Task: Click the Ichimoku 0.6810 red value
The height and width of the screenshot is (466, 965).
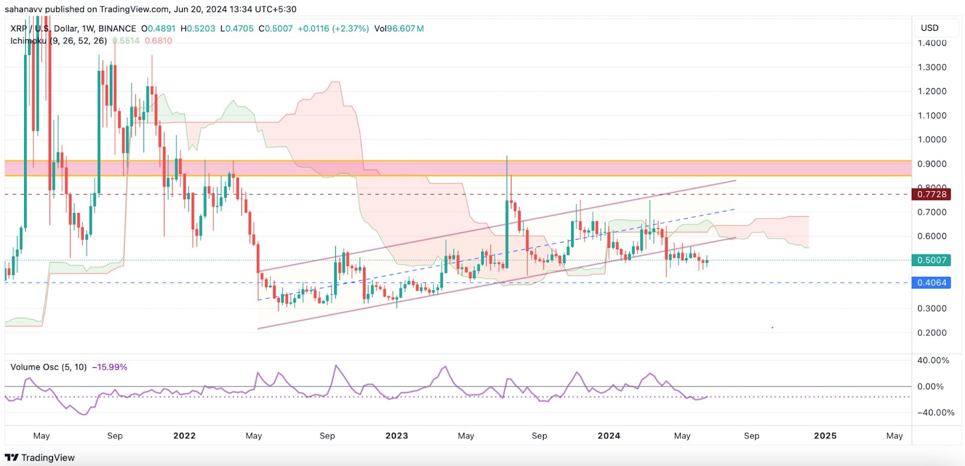Action: pyautogui.click(x=158, y=41)
